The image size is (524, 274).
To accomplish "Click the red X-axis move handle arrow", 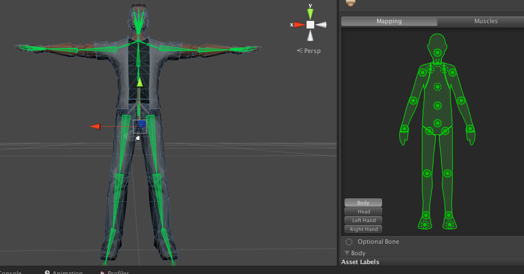I will point(96,126).
